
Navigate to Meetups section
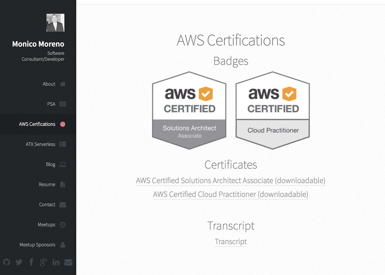tap(47, 225)
